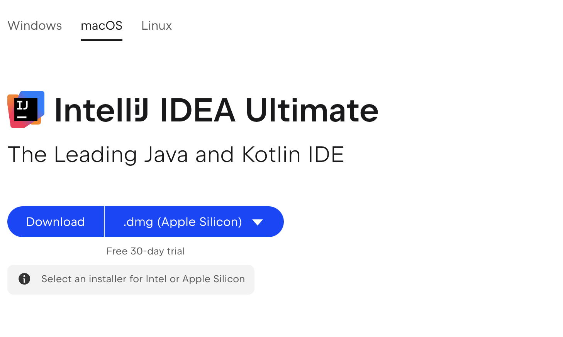
Task: Click the Free 30-day trial text
Action: point(146,251)
